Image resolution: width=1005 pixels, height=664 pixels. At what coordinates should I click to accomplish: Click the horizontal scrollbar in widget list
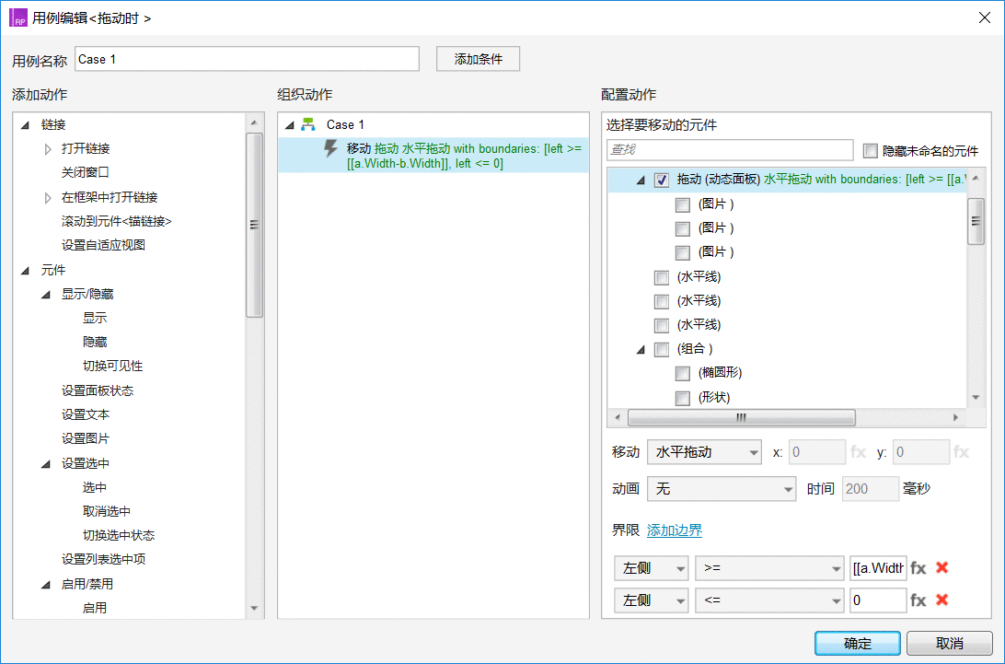[742, 417]
